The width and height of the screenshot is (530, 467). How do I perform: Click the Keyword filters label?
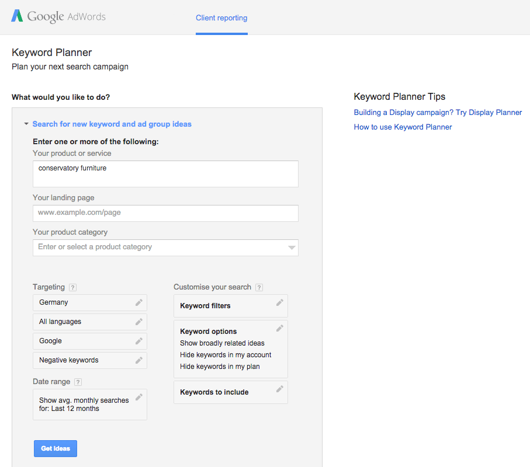tap(205, 305)
